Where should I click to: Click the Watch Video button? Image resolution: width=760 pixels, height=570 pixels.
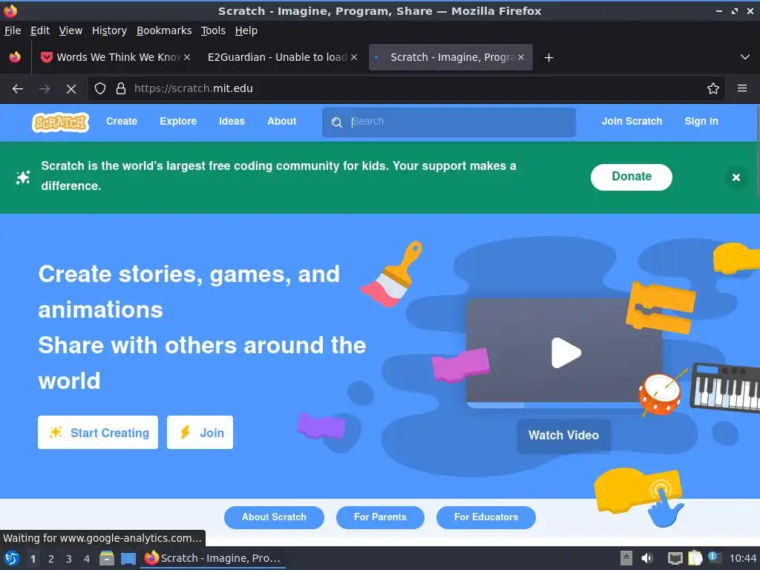[x=563, y=435]
